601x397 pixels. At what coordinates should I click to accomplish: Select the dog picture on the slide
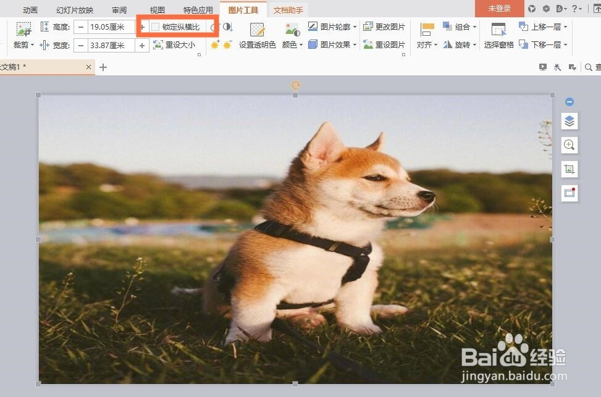[295, 239]
